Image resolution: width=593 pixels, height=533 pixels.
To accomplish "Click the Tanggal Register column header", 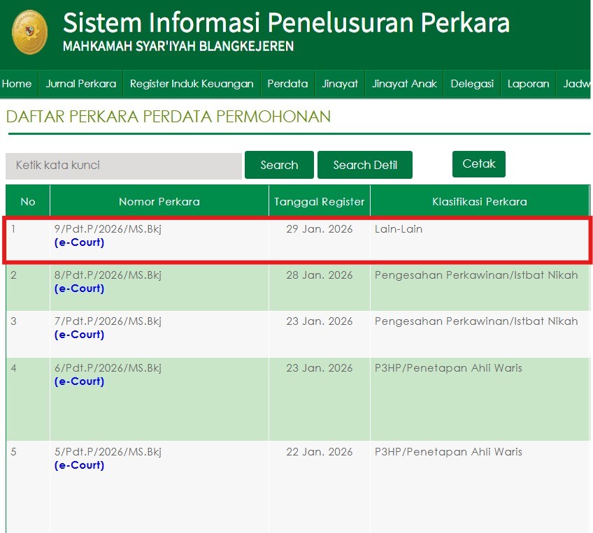I will (320, 202).
